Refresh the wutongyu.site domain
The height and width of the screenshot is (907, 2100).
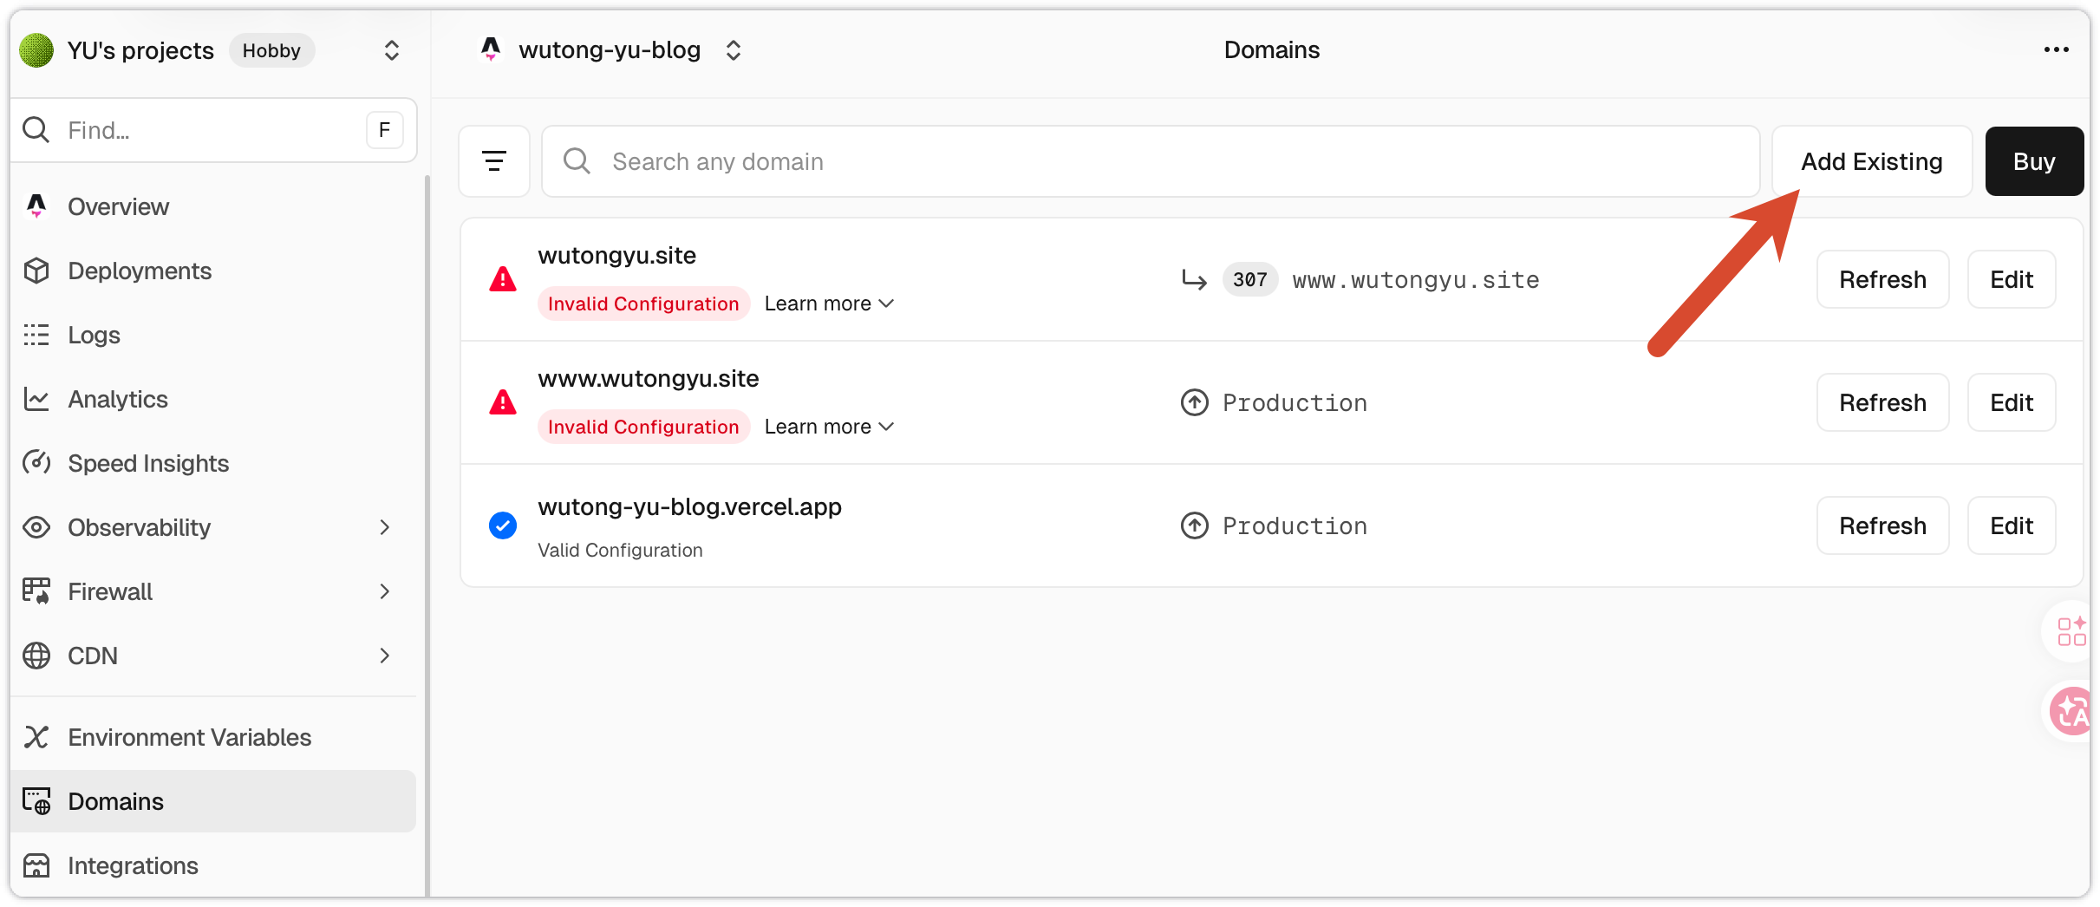1883,279
